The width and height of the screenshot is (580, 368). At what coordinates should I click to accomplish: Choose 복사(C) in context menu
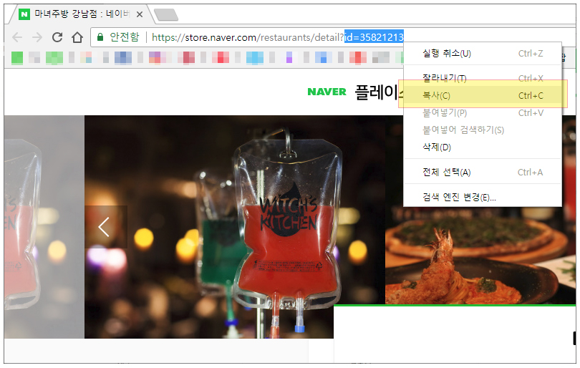483,96
